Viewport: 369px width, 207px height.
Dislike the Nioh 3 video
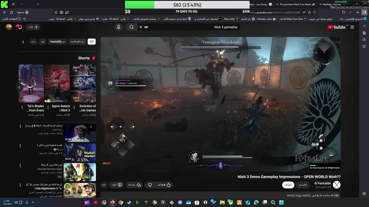coord(150,185)
